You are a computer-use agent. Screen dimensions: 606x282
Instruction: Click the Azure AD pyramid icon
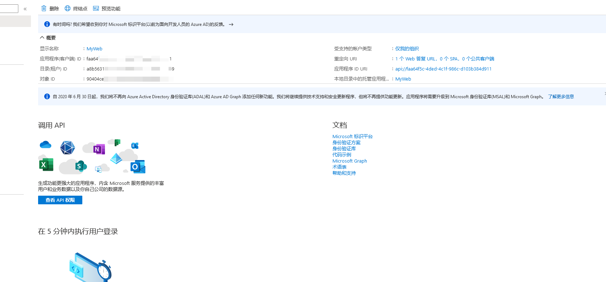click(116, 158)
